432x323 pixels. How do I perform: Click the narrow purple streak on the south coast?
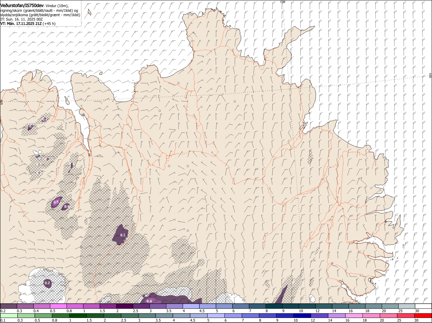click(x=282, y=294)
